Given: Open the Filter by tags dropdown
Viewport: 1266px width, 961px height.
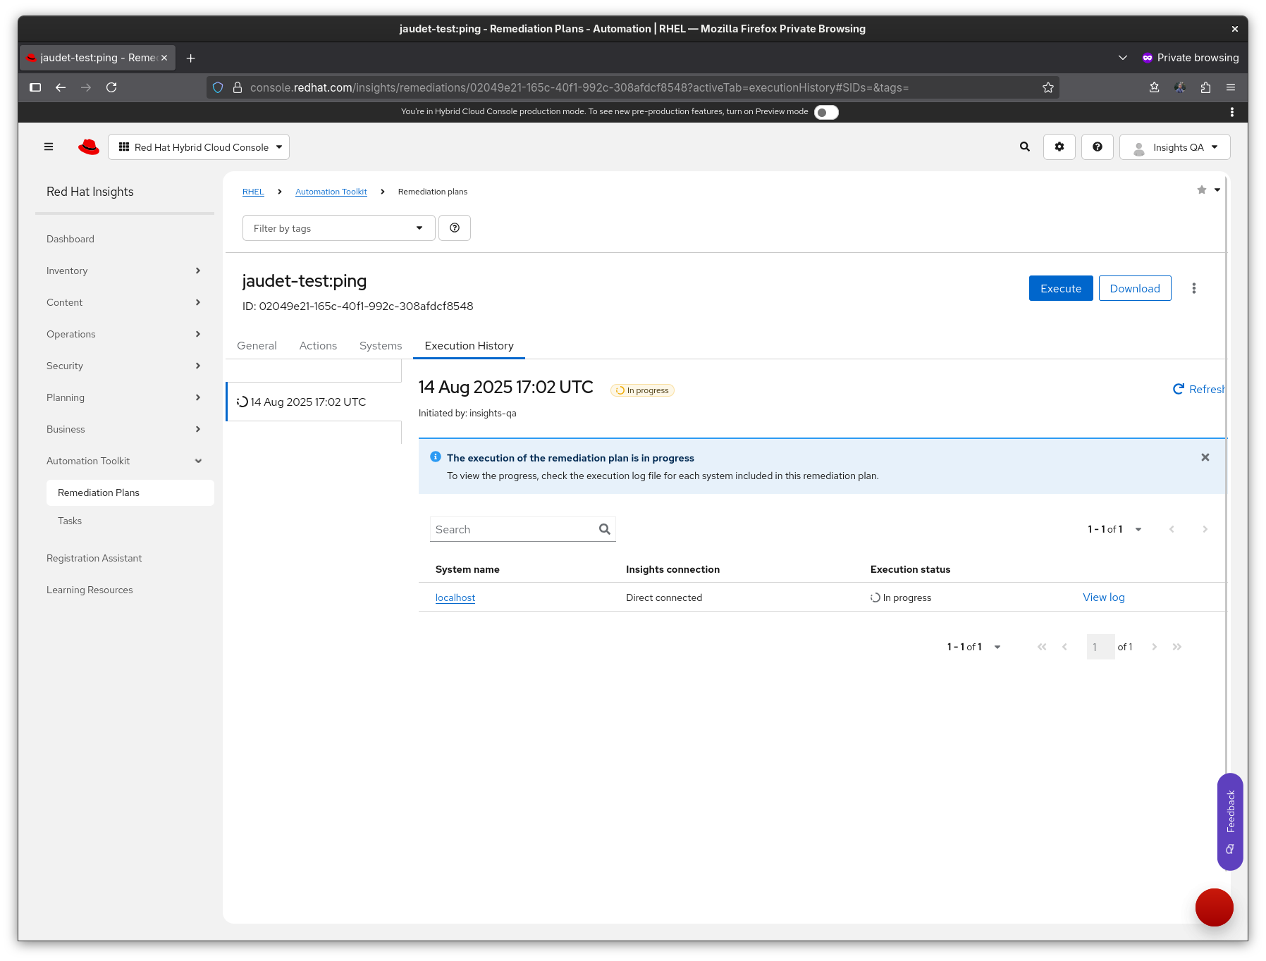Looking at the screenshot, I should (x=338, y=228).
